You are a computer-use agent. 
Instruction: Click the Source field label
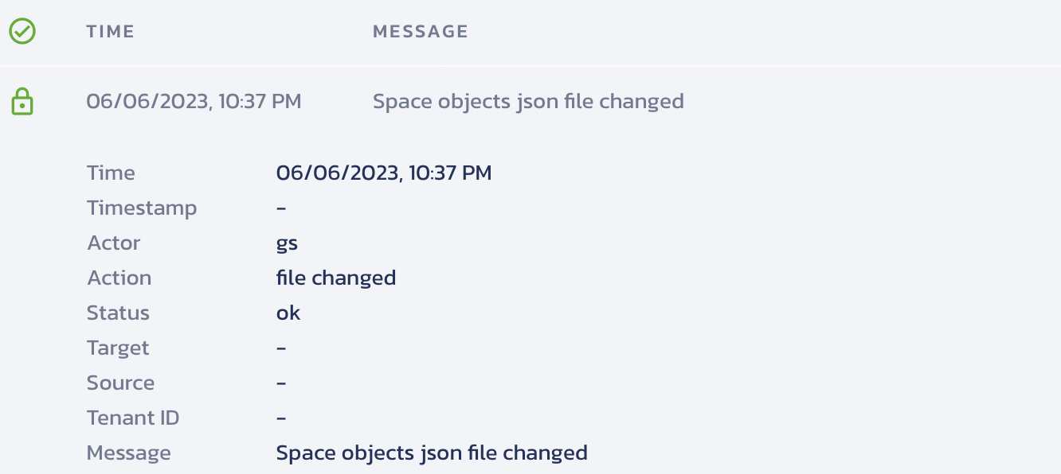click(x=120, y=383)
